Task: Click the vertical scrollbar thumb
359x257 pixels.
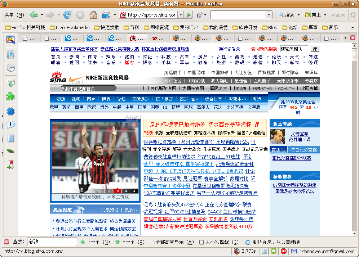Action: (x=354, y=55)
